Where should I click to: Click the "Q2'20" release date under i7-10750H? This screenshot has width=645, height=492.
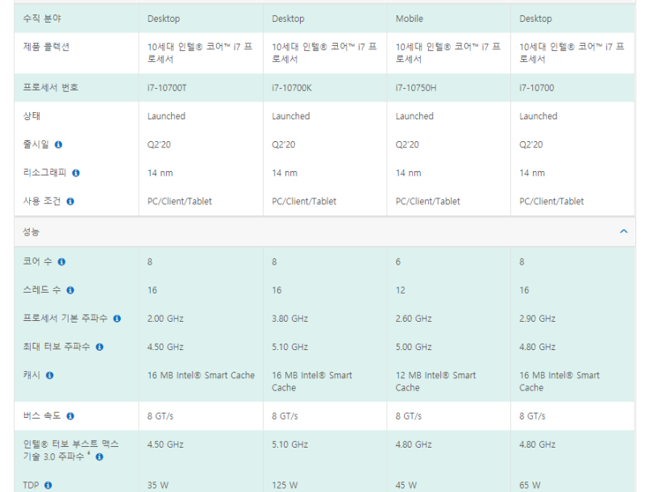pyautogui.click(x=407, y=145)
